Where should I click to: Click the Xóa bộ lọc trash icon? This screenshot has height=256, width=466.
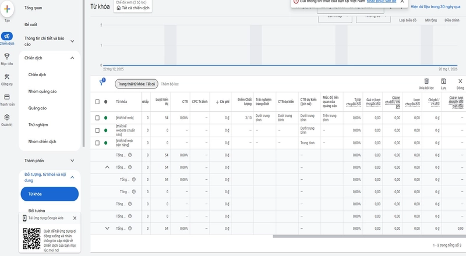pos(426,81)
